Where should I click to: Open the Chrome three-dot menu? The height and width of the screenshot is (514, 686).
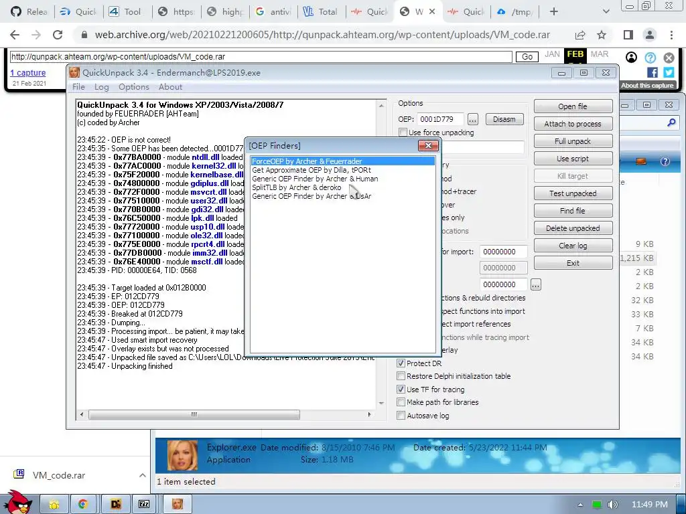point(671,35)
